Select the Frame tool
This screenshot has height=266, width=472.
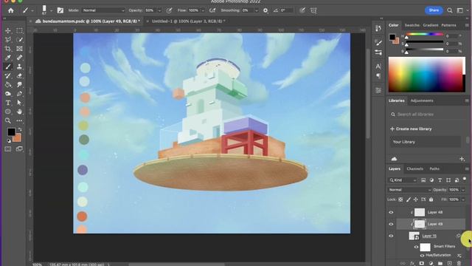point(20,49)
